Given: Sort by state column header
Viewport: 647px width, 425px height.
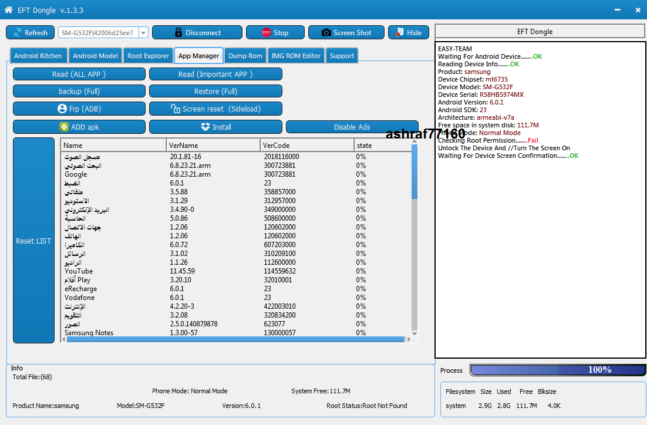Looking at the screenshot, I should pos(383,145).
